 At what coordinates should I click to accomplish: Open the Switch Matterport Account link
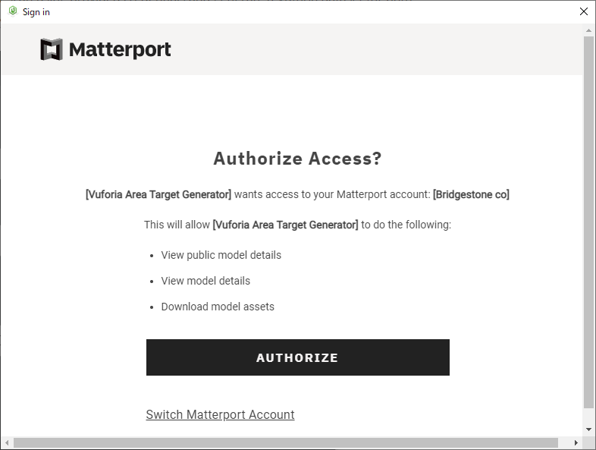(220, 414)
